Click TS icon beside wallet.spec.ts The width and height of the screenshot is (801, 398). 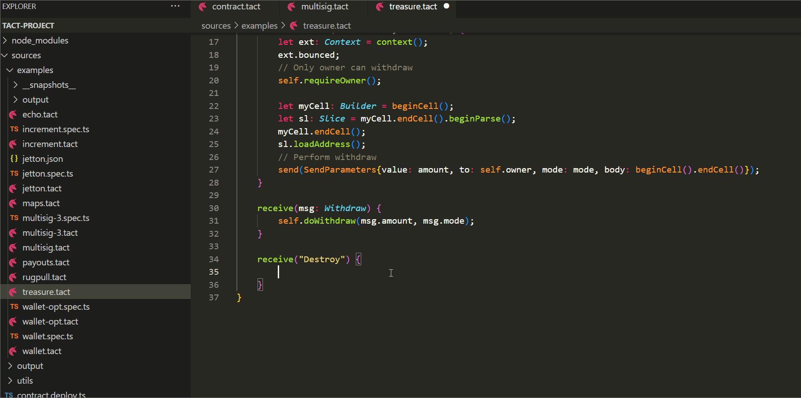(x=14, y=336)
